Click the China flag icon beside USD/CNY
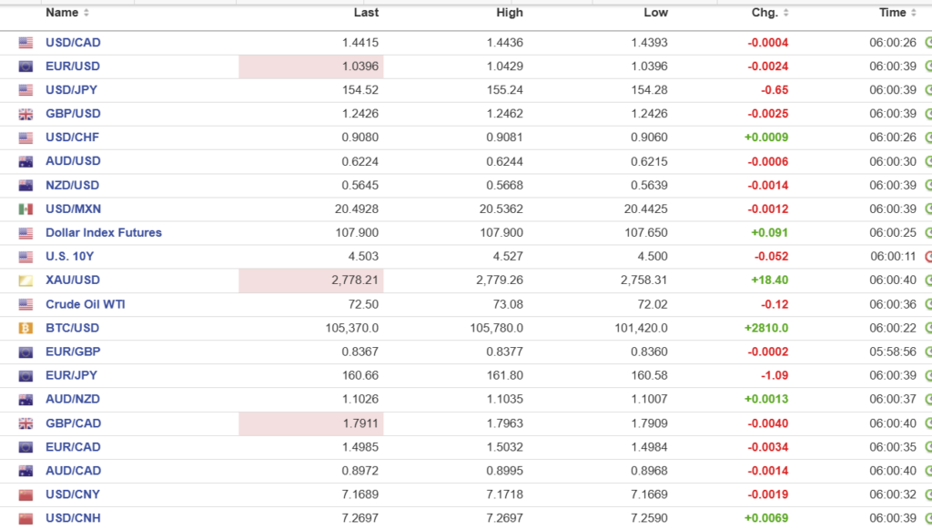This screenshot has height=530, width=932. point(25,494)
